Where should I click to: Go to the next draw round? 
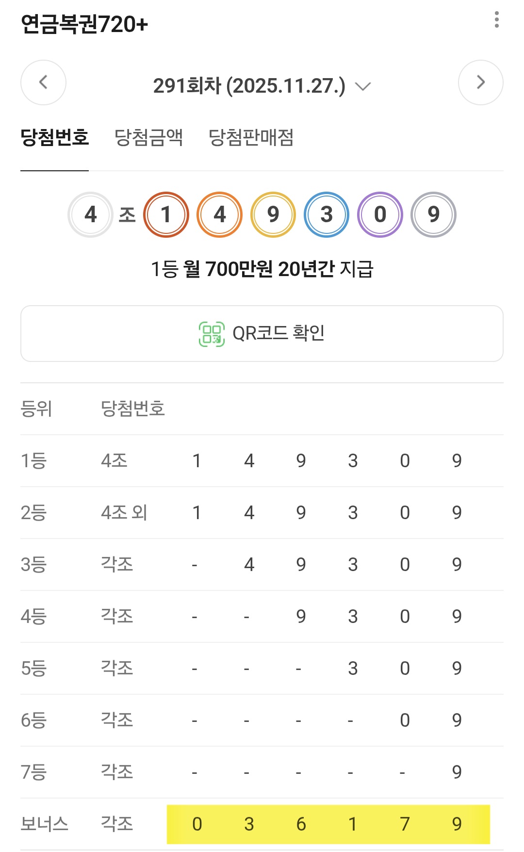[480, 82]
